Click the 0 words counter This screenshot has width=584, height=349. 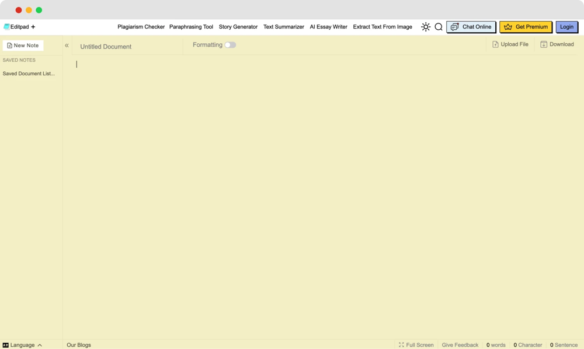[496, 345]
